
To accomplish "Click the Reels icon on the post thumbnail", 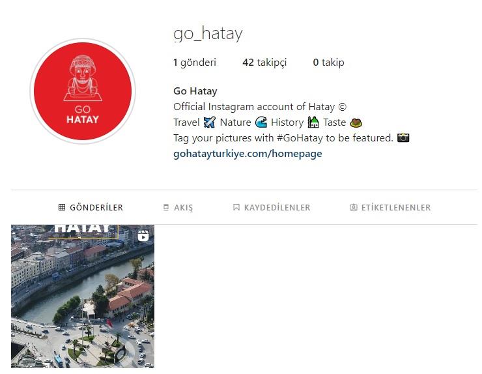I will pos(143,236).
